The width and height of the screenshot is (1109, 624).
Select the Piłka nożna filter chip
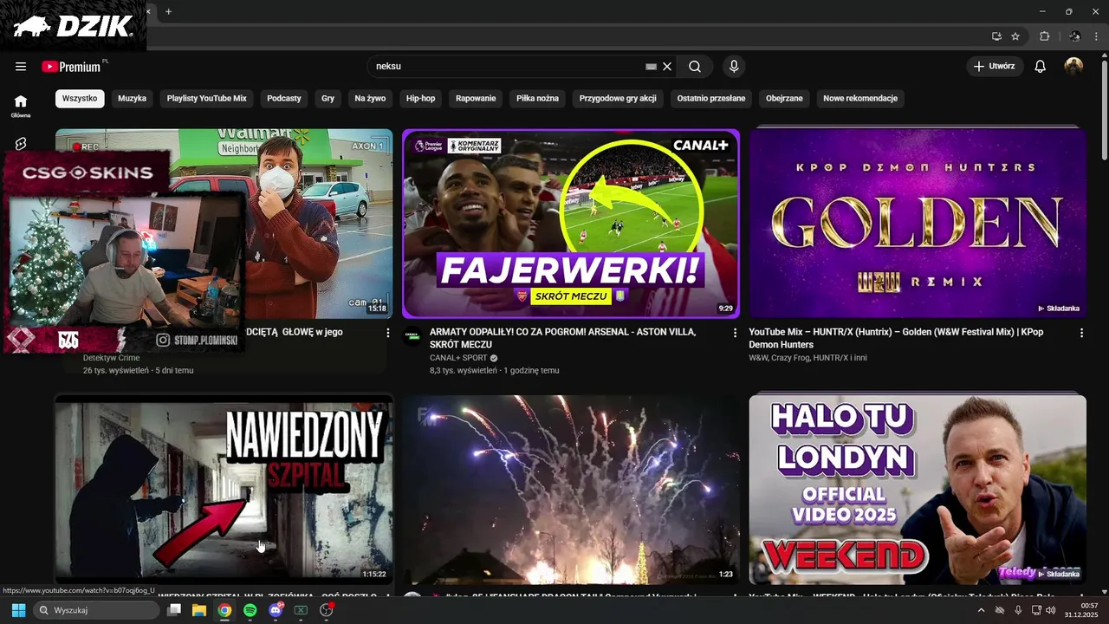(x=537, y=98)
